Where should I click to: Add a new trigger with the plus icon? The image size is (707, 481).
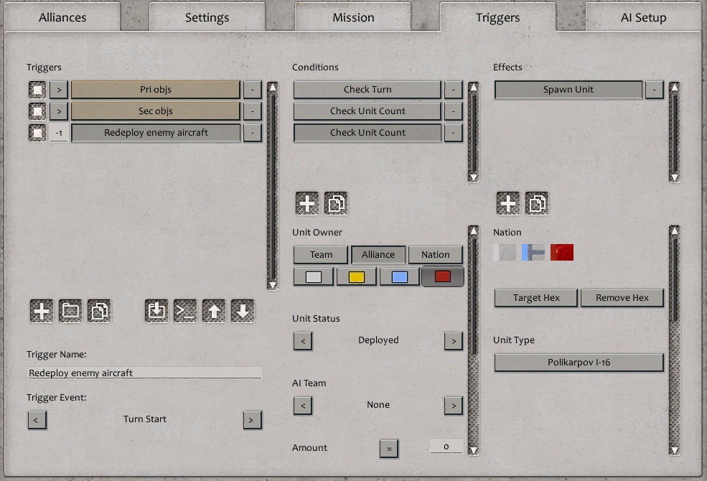(41, 311)
